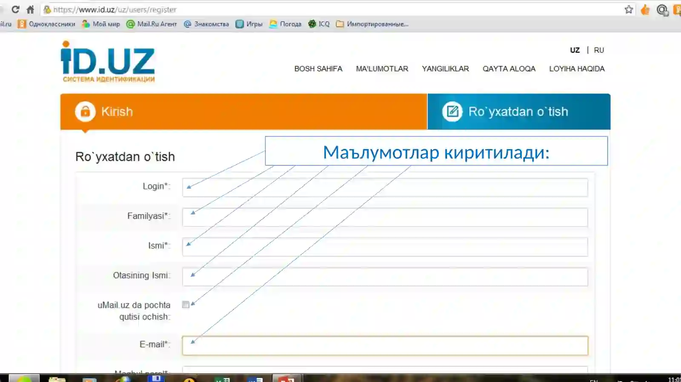Viewport: 681px width, 382px height.
Task: Open the Mail.Ru Агент bookmark
Action: [x=152, y=24]
